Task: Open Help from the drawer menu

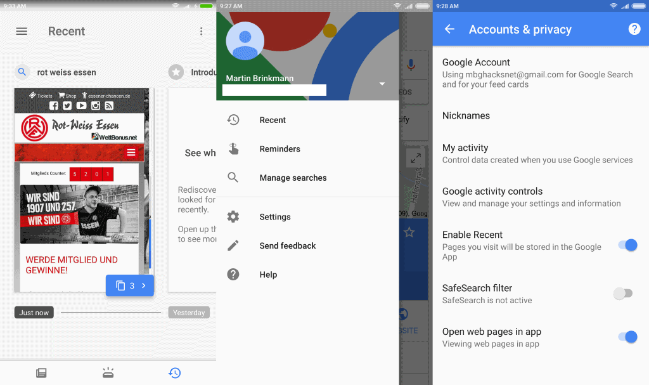Action: pos(307,275)
